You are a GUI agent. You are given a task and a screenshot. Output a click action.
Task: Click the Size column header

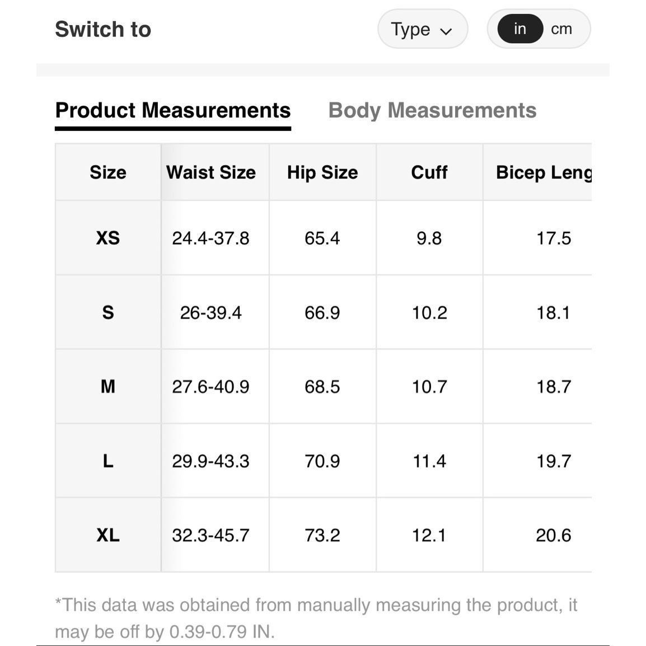tap(108, 172)
